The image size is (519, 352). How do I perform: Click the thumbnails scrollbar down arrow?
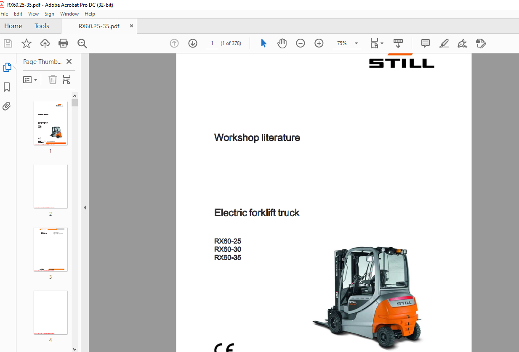click(x=75, y=349)
